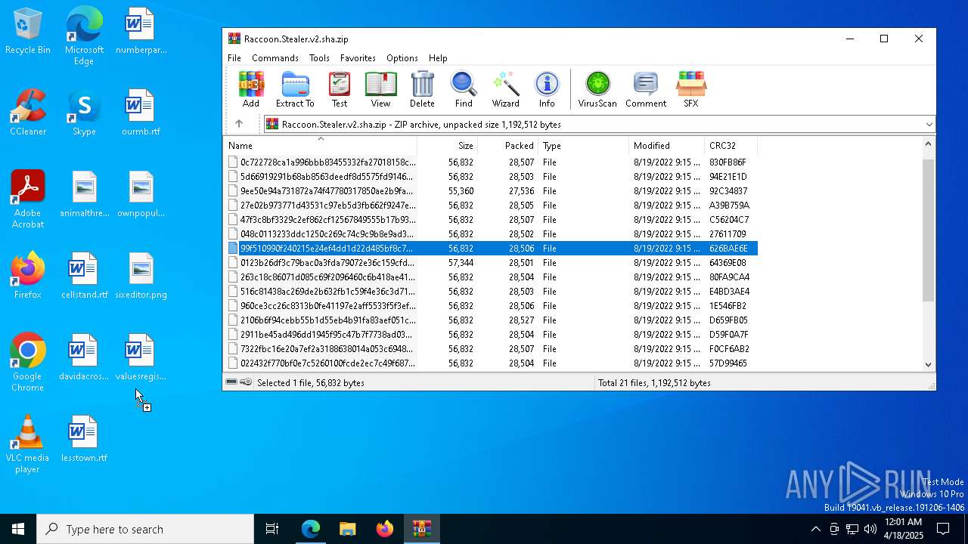Select the VLC media player desktop shortcut
This screenshot has height=544, width=968.
coord(28,444)
